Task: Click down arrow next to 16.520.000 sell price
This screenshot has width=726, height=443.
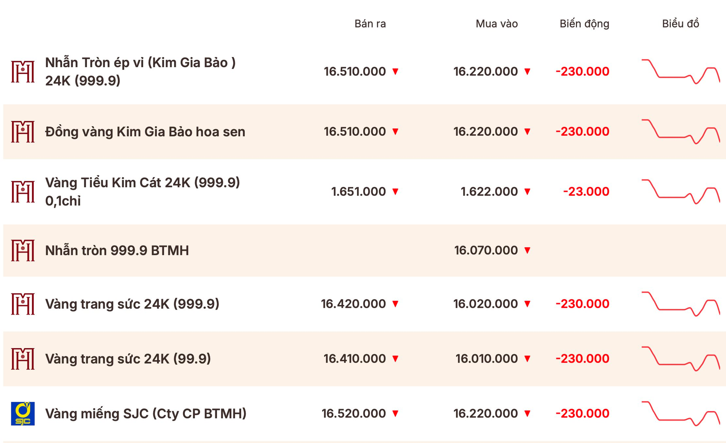Action: pyautogui.click(x=396, y=414)
